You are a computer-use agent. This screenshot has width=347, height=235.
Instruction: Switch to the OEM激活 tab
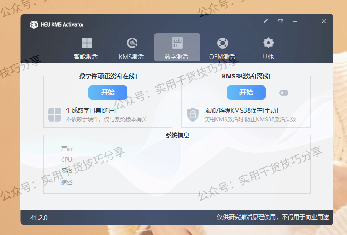222,48
